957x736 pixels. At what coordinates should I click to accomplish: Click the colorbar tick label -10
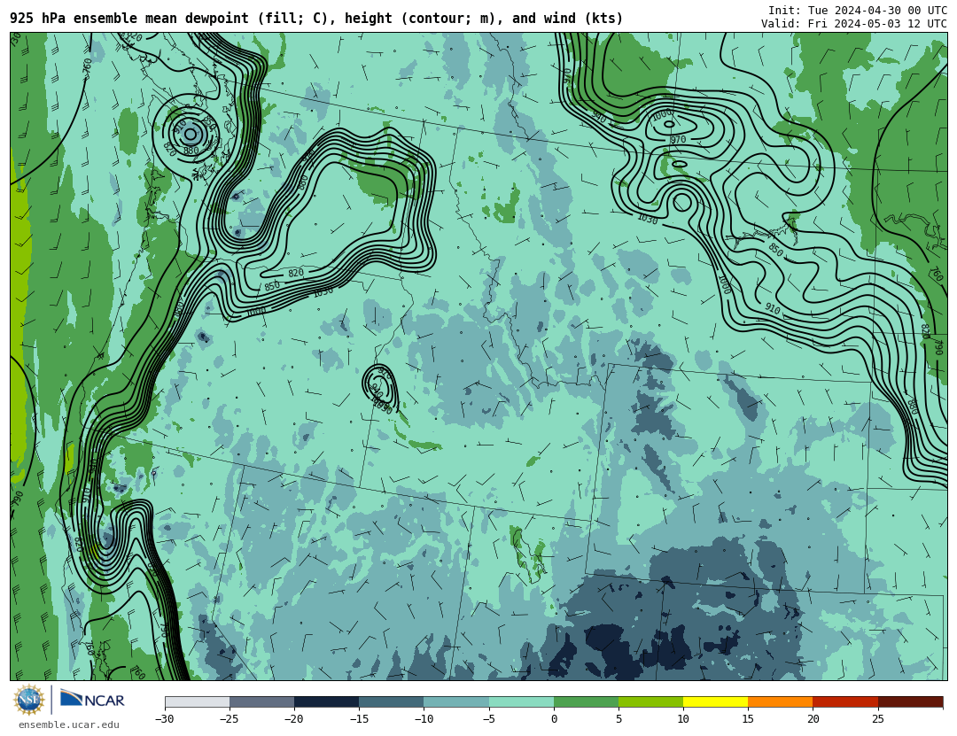pyautogui.click(x=424, y=719)
